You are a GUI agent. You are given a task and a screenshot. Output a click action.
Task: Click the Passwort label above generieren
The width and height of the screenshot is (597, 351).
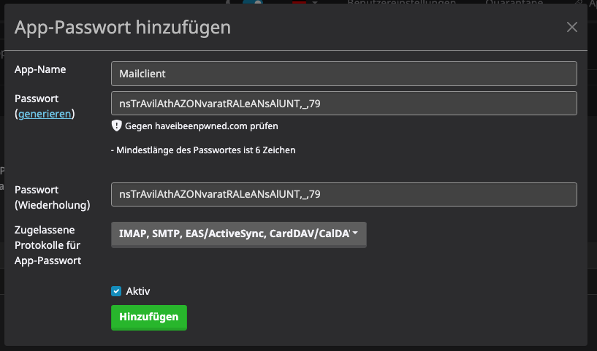37,99
